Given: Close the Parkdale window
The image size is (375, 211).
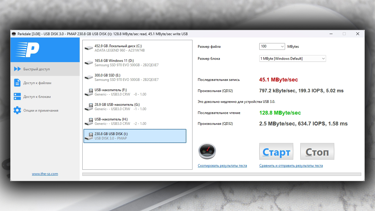Looking at the screenshot, I should (x=358, y=34).
